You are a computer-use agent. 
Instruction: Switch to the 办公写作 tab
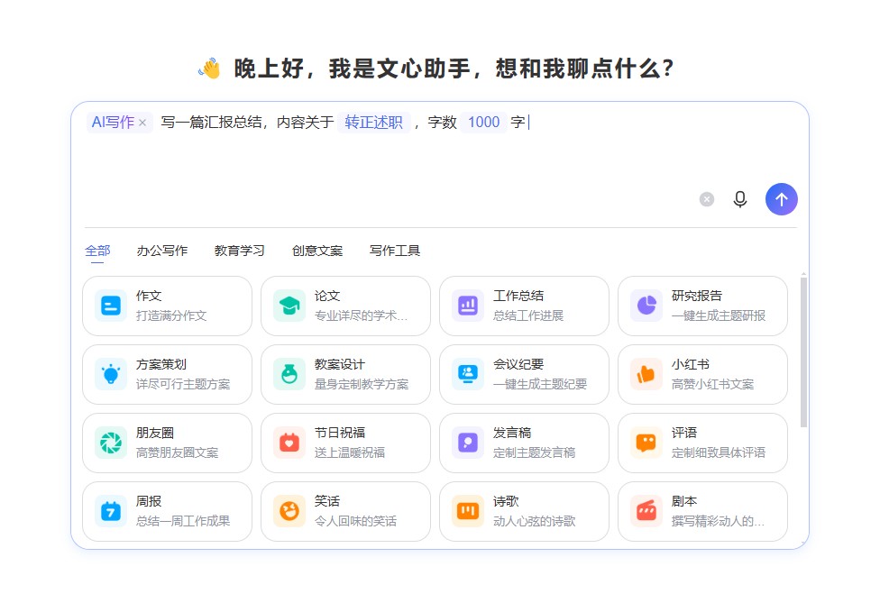161,251
